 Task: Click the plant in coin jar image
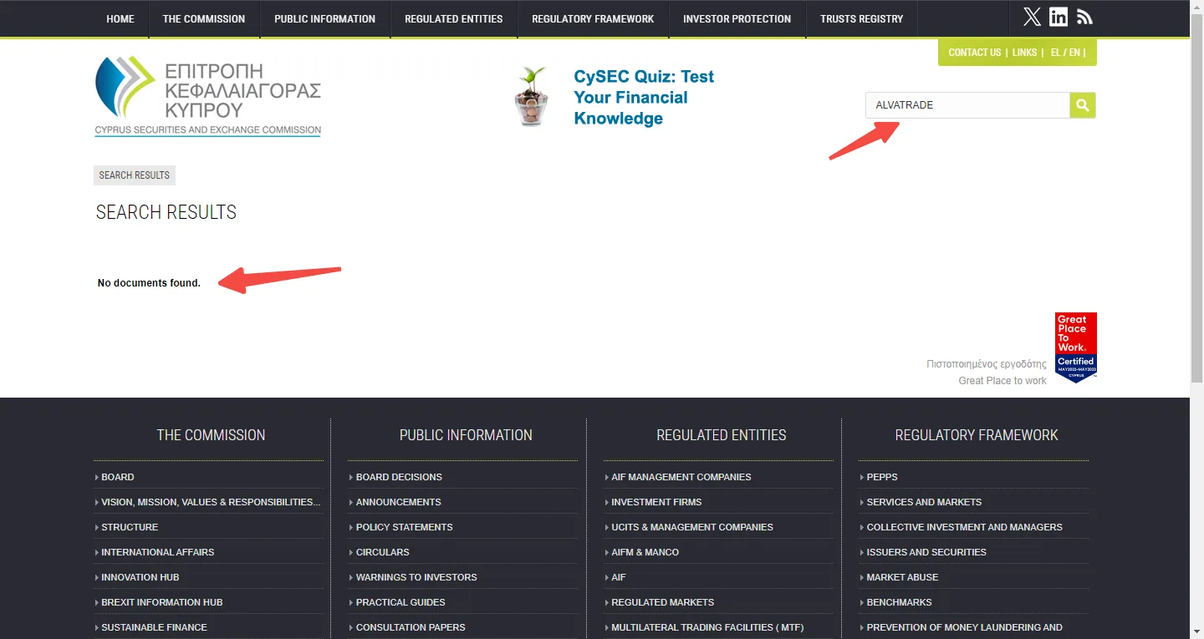click(x=532, y=97)
